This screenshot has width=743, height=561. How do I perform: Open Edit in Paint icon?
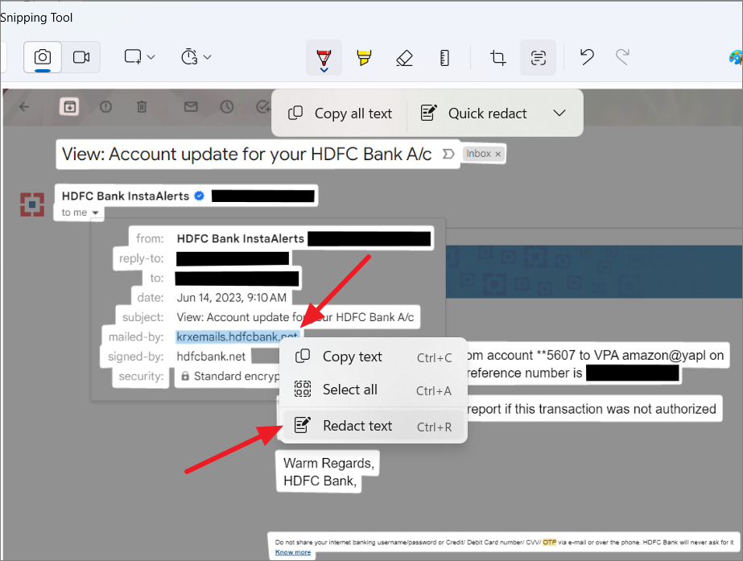pyautogui.click(x=736, y=57)
